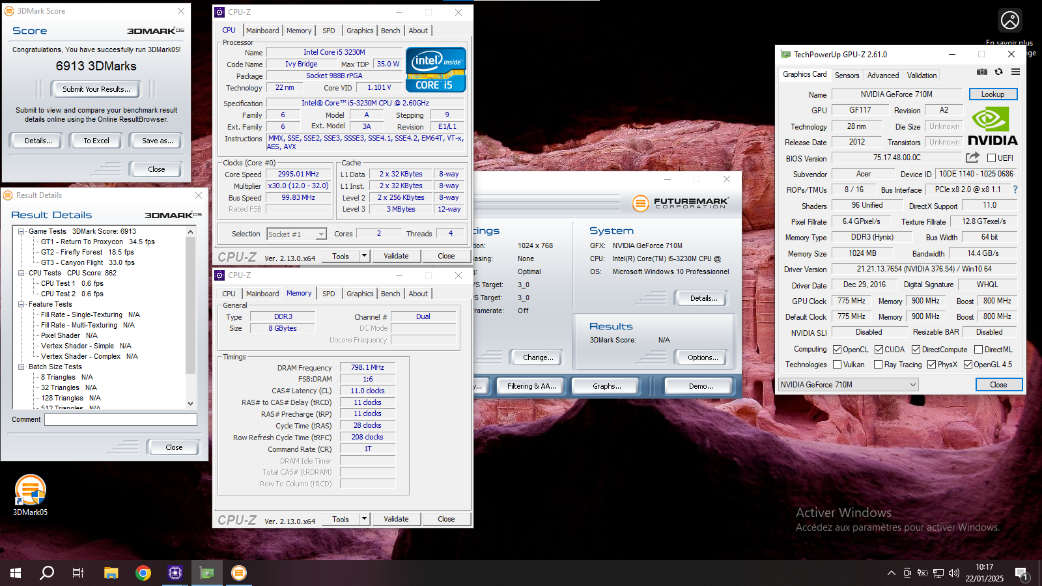The image size is (1042, 586).
Task: Switch to the Mainboard tab in top CPU-Z window
Action: (262, 31)
